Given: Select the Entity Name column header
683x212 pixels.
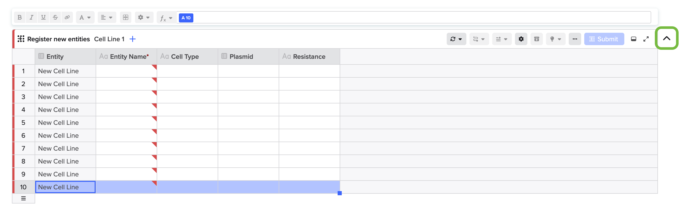Looking at the screenshot, I should click(x=126, y=56).
